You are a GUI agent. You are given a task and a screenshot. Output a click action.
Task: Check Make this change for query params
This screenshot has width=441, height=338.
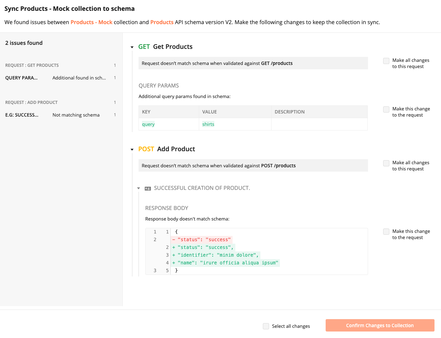[386, 109]
